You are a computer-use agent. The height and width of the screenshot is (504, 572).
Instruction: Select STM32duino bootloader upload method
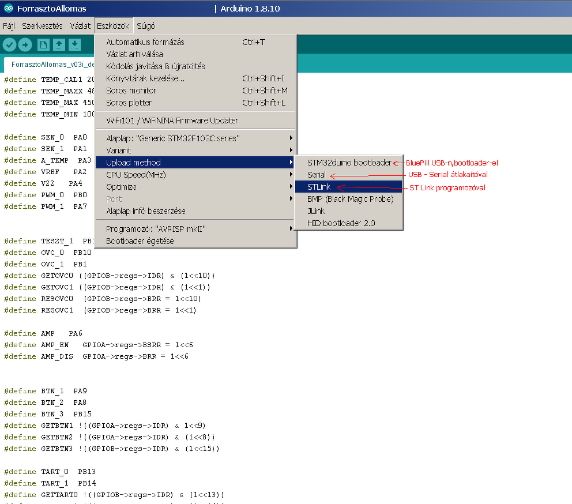click(x=349, y=163)
